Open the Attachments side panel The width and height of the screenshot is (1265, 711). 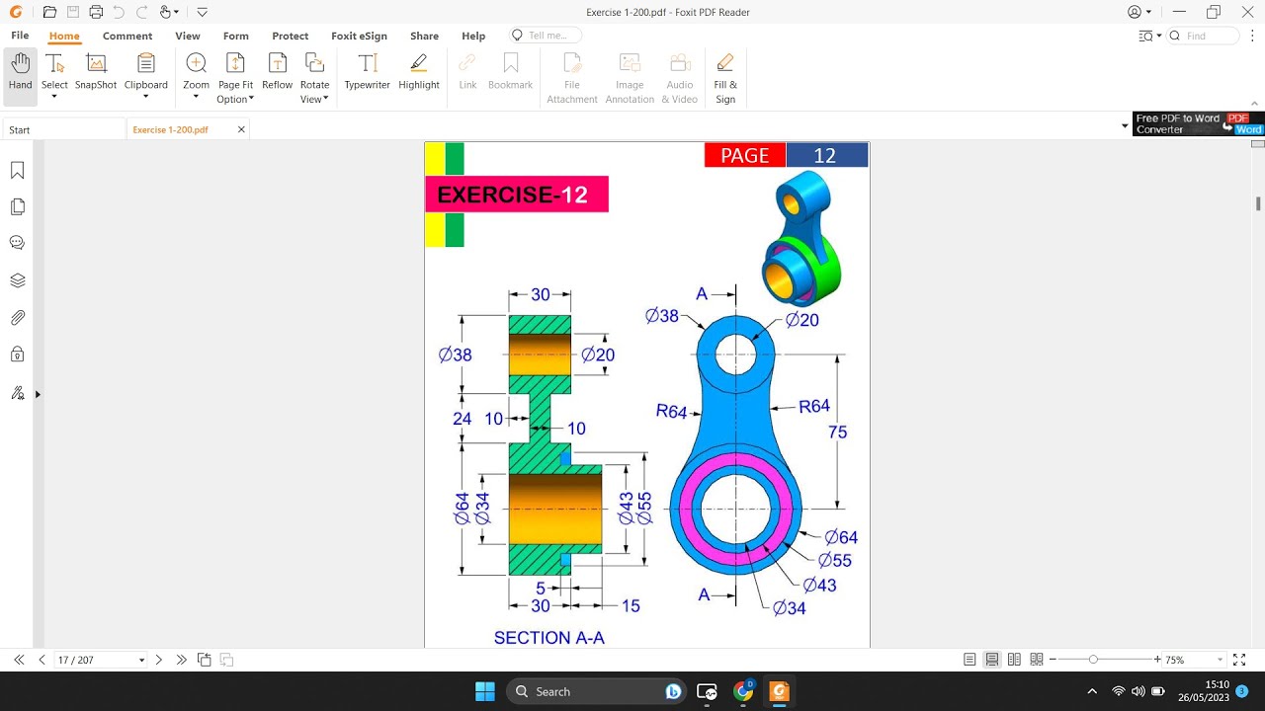(17, 318)
